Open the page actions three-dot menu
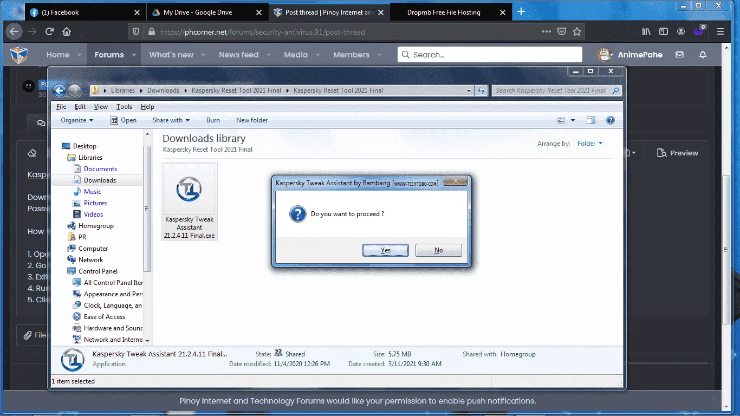This screenshot has height=416, width=740. coord(547,31)
